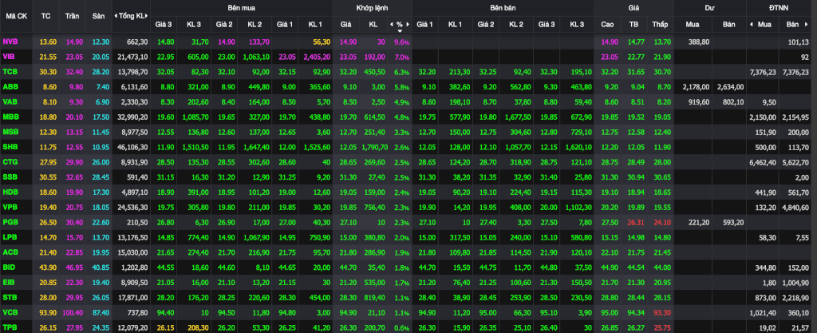Image resolution: width=817 pixels, height=333 pixels.
Task: Open the STB ticker symbol
Action: pos(10,298)
